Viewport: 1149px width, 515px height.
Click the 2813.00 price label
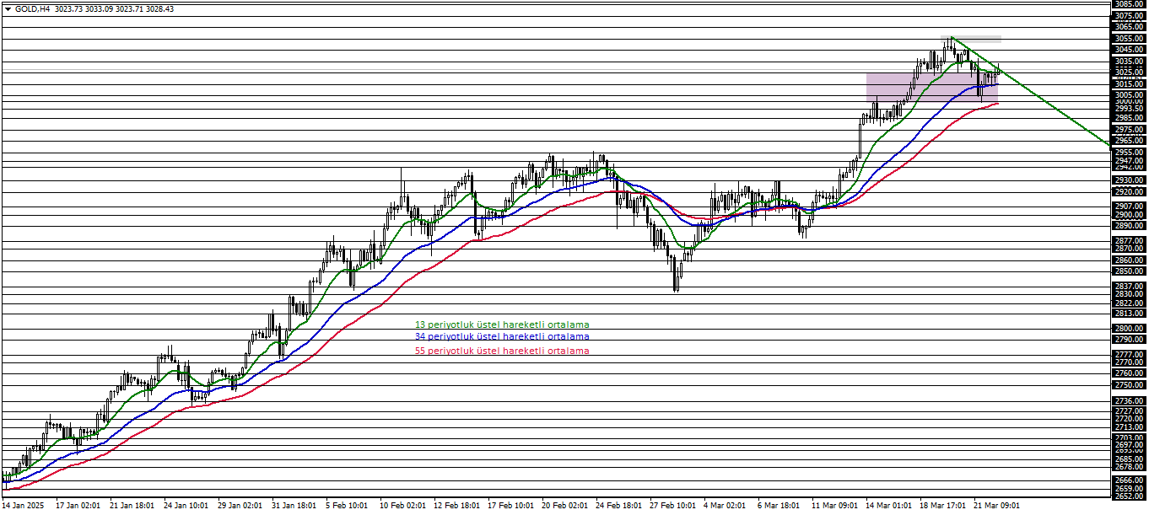[x=1128, y=314]
